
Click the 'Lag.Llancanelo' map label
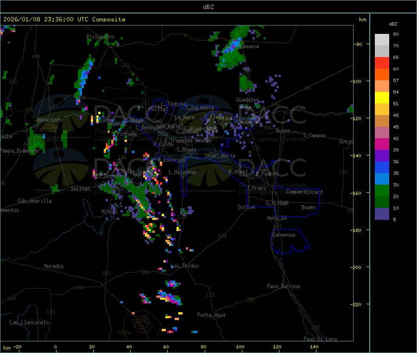29,322
